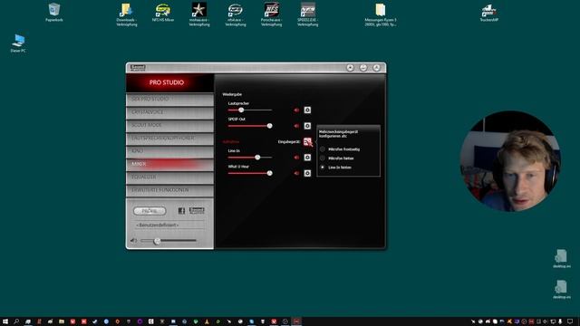Click the PRO STUDIO header banner
This screenshot has height=326, width=580.
point(169,82)
